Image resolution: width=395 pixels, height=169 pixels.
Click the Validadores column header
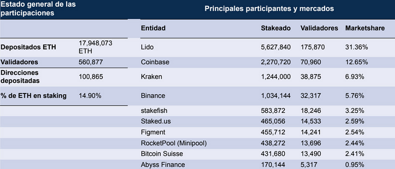[x=319, y=28]
